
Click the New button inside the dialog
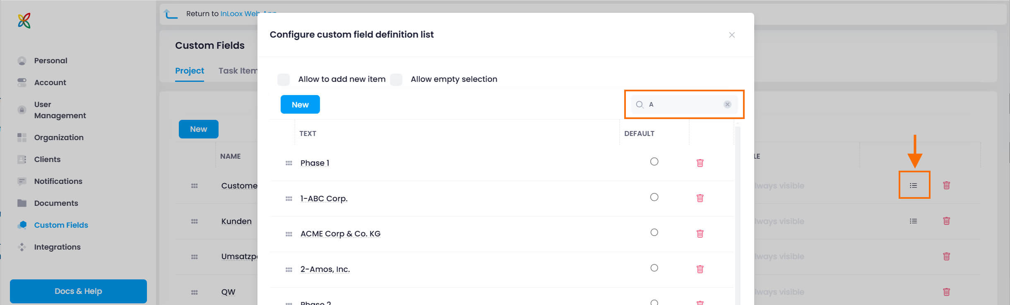(300, 104)
